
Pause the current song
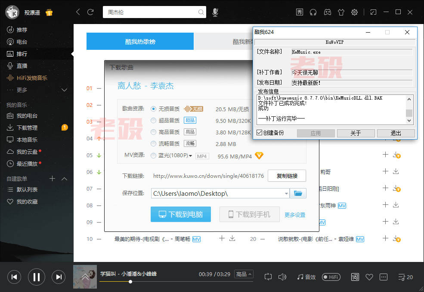click(37, 277)
